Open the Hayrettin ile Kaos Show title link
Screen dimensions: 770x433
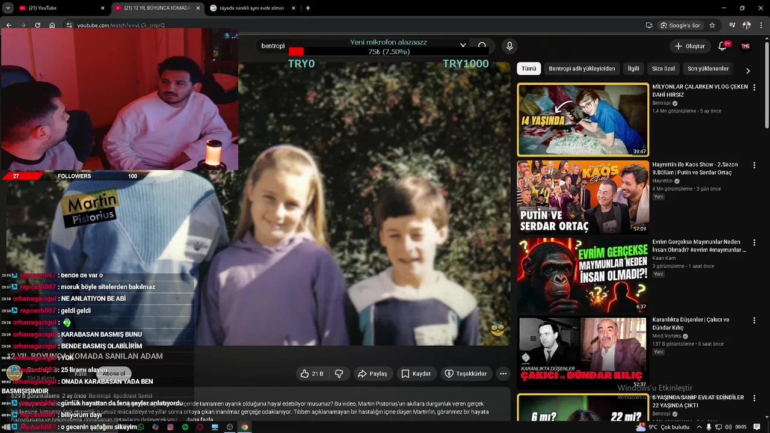[x=695, y=168]
